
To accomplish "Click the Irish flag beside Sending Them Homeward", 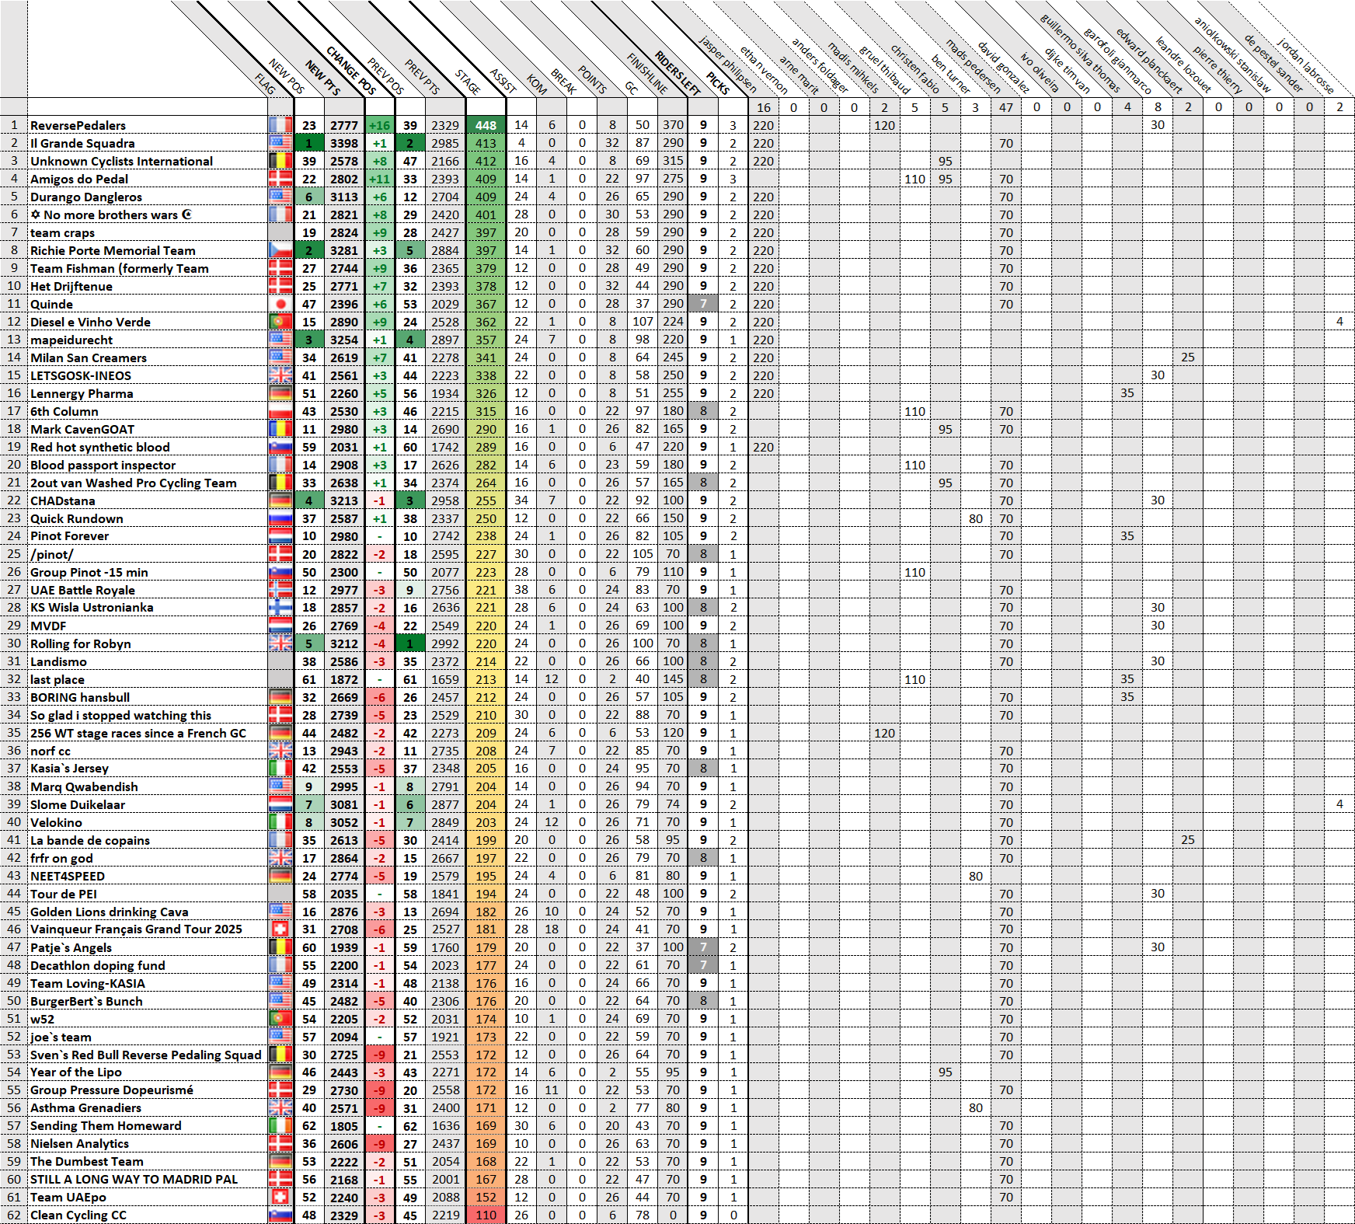I will click(x=280, y=1126).
